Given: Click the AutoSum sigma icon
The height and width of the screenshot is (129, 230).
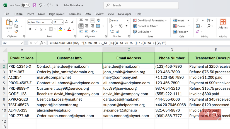Looking at the screenshot, I should coord(198,21).
